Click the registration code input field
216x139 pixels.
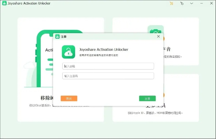pos(108,76)
